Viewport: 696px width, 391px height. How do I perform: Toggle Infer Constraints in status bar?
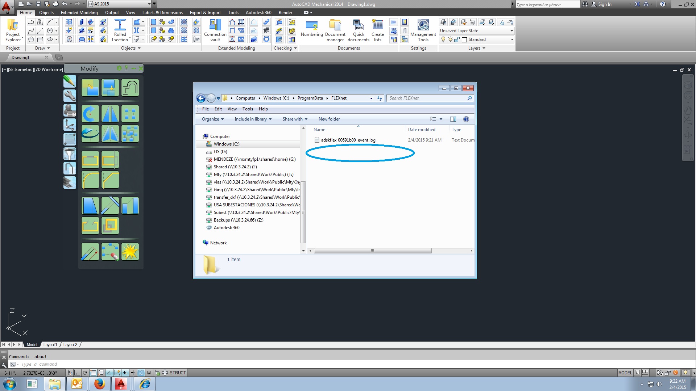pos(69,373)
